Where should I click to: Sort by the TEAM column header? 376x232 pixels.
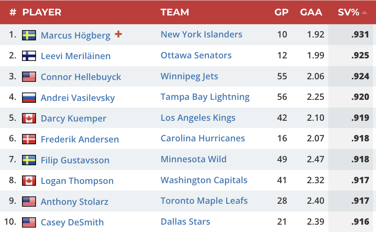pos(175,12)
